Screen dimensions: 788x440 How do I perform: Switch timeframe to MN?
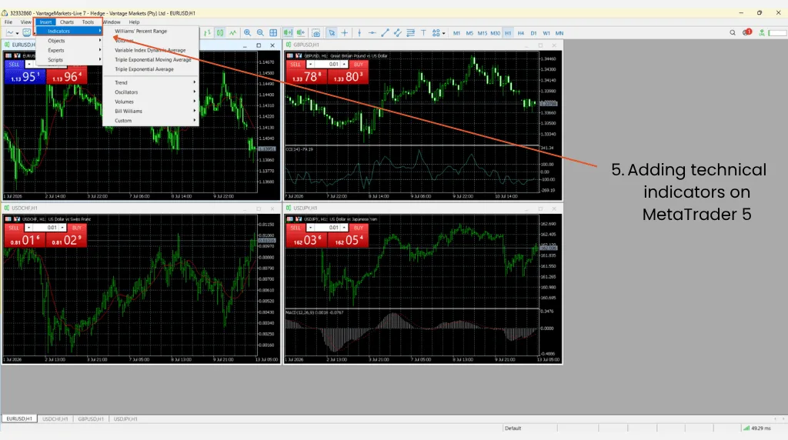tap(559, 33)
